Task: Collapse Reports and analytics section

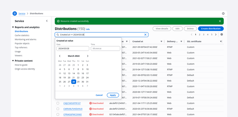Action: coord(13,27)
